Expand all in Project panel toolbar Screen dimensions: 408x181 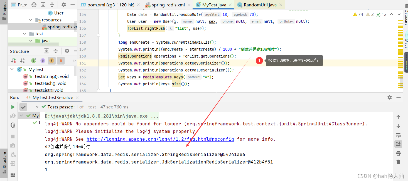43,5
